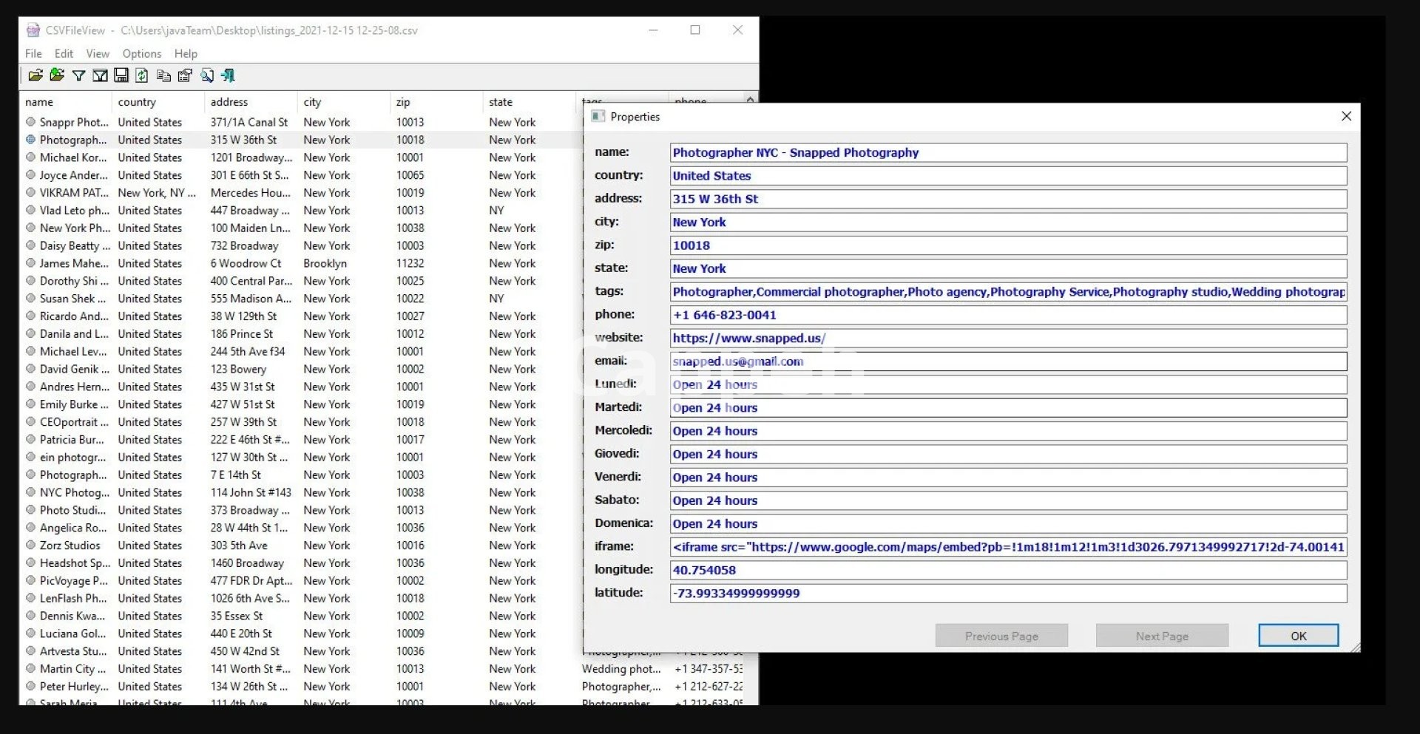
Task: Click the Previous Page button
Action: 1001,636
